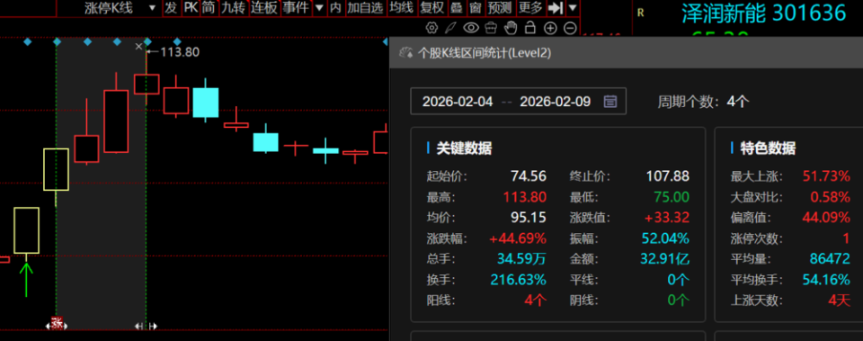Zoom out with the minus circle icon
Screen dimensions: 863x341
click(570, 28)
